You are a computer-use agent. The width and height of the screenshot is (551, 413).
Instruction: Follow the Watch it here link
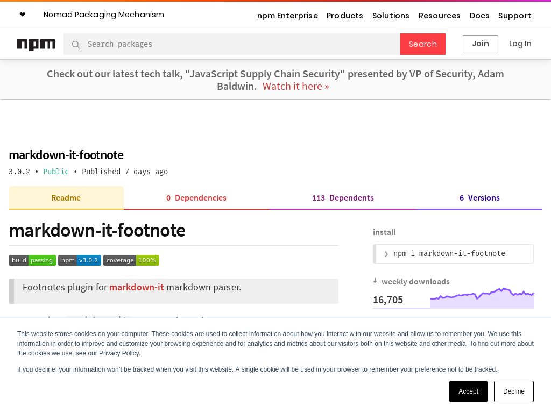pos(296,87)
